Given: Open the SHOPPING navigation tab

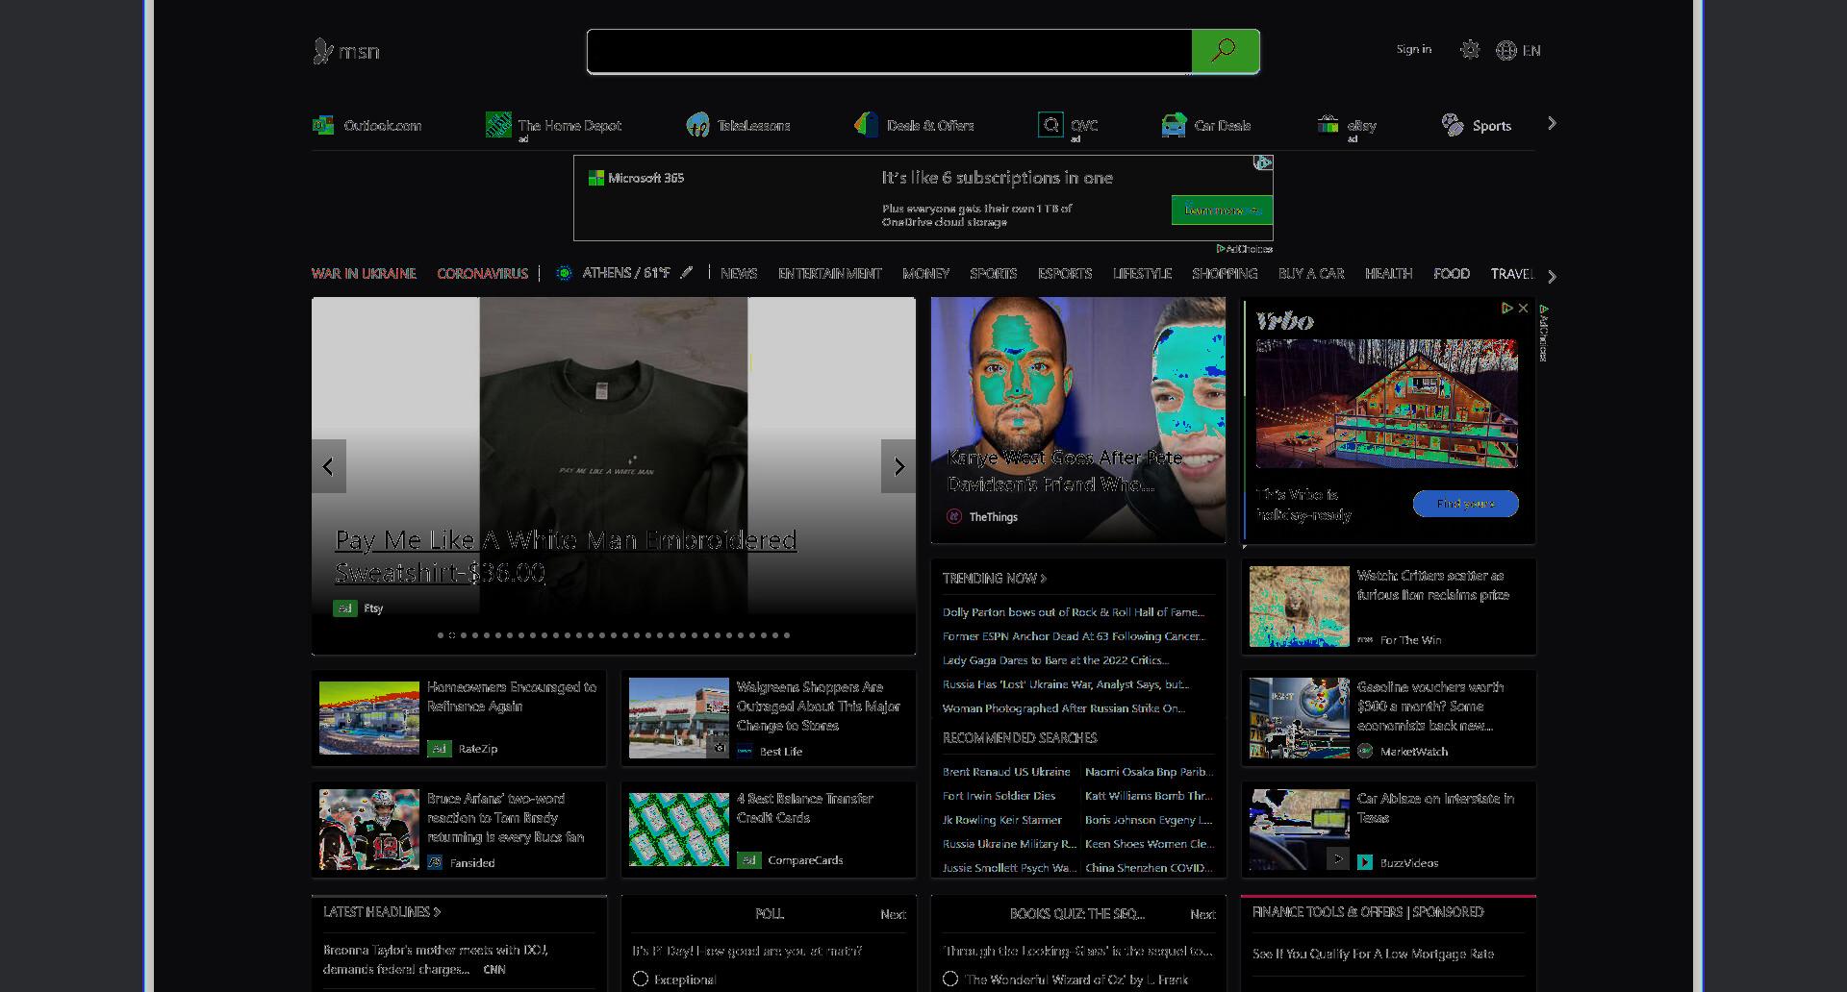Looking at the screenshot, I should 1225,273.
